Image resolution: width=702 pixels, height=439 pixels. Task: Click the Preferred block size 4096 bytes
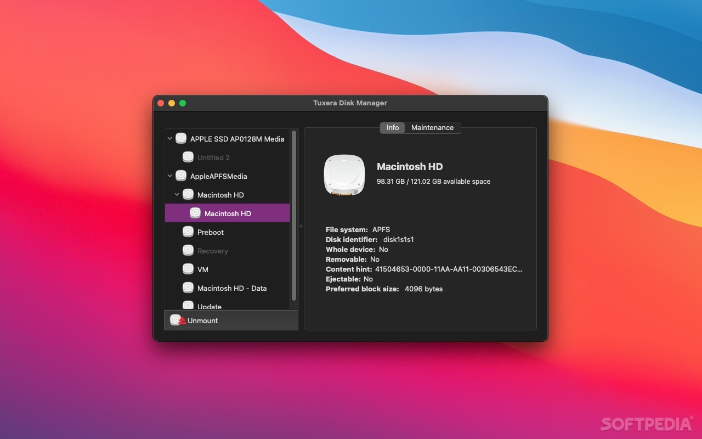point(423,289)
